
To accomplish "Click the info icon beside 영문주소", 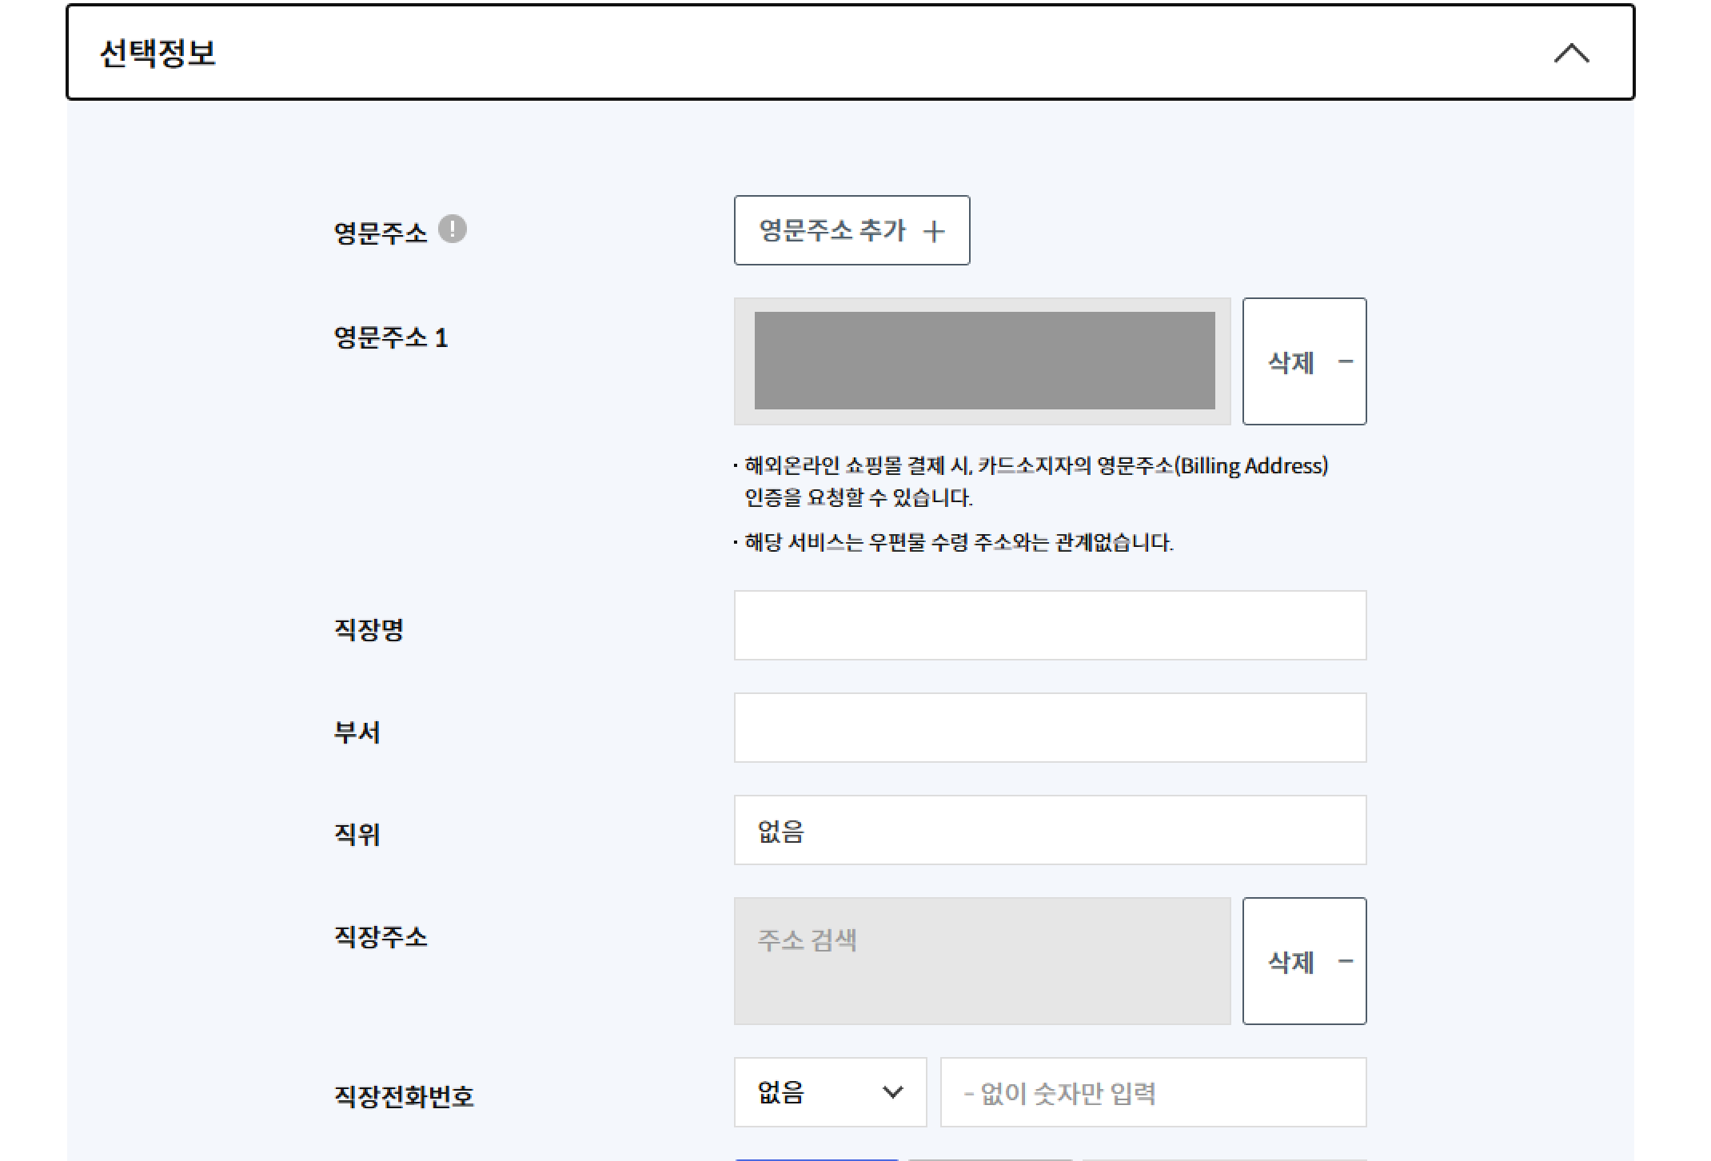I will [x=453, y=229].
